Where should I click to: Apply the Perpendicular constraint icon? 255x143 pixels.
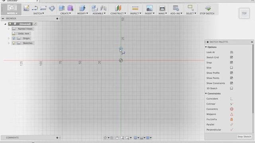coord(231,130)
